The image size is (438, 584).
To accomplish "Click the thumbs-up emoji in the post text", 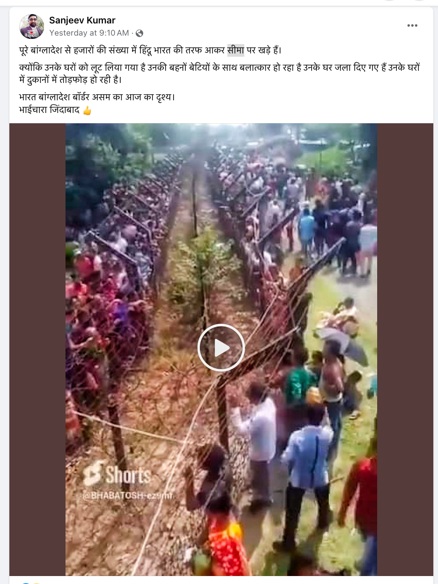I will point(87,111).
